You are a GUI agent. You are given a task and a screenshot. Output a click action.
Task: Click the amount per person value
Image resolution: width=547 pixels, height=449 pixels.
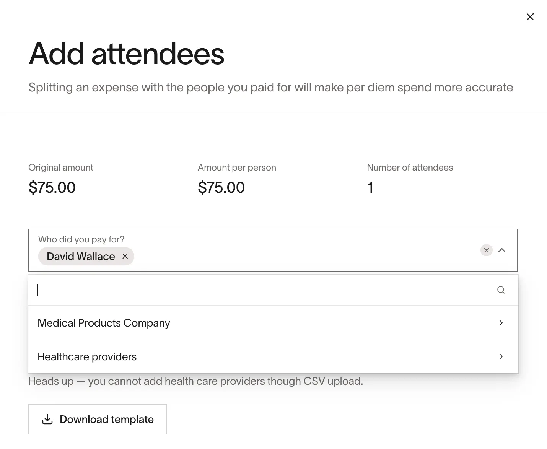point(221,187)
